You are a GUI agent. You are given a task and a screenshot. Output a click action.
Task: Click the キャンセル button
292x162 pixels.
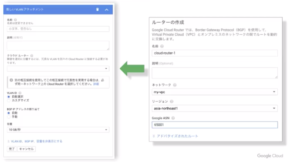pyautogui.click(x=26, y=149)
